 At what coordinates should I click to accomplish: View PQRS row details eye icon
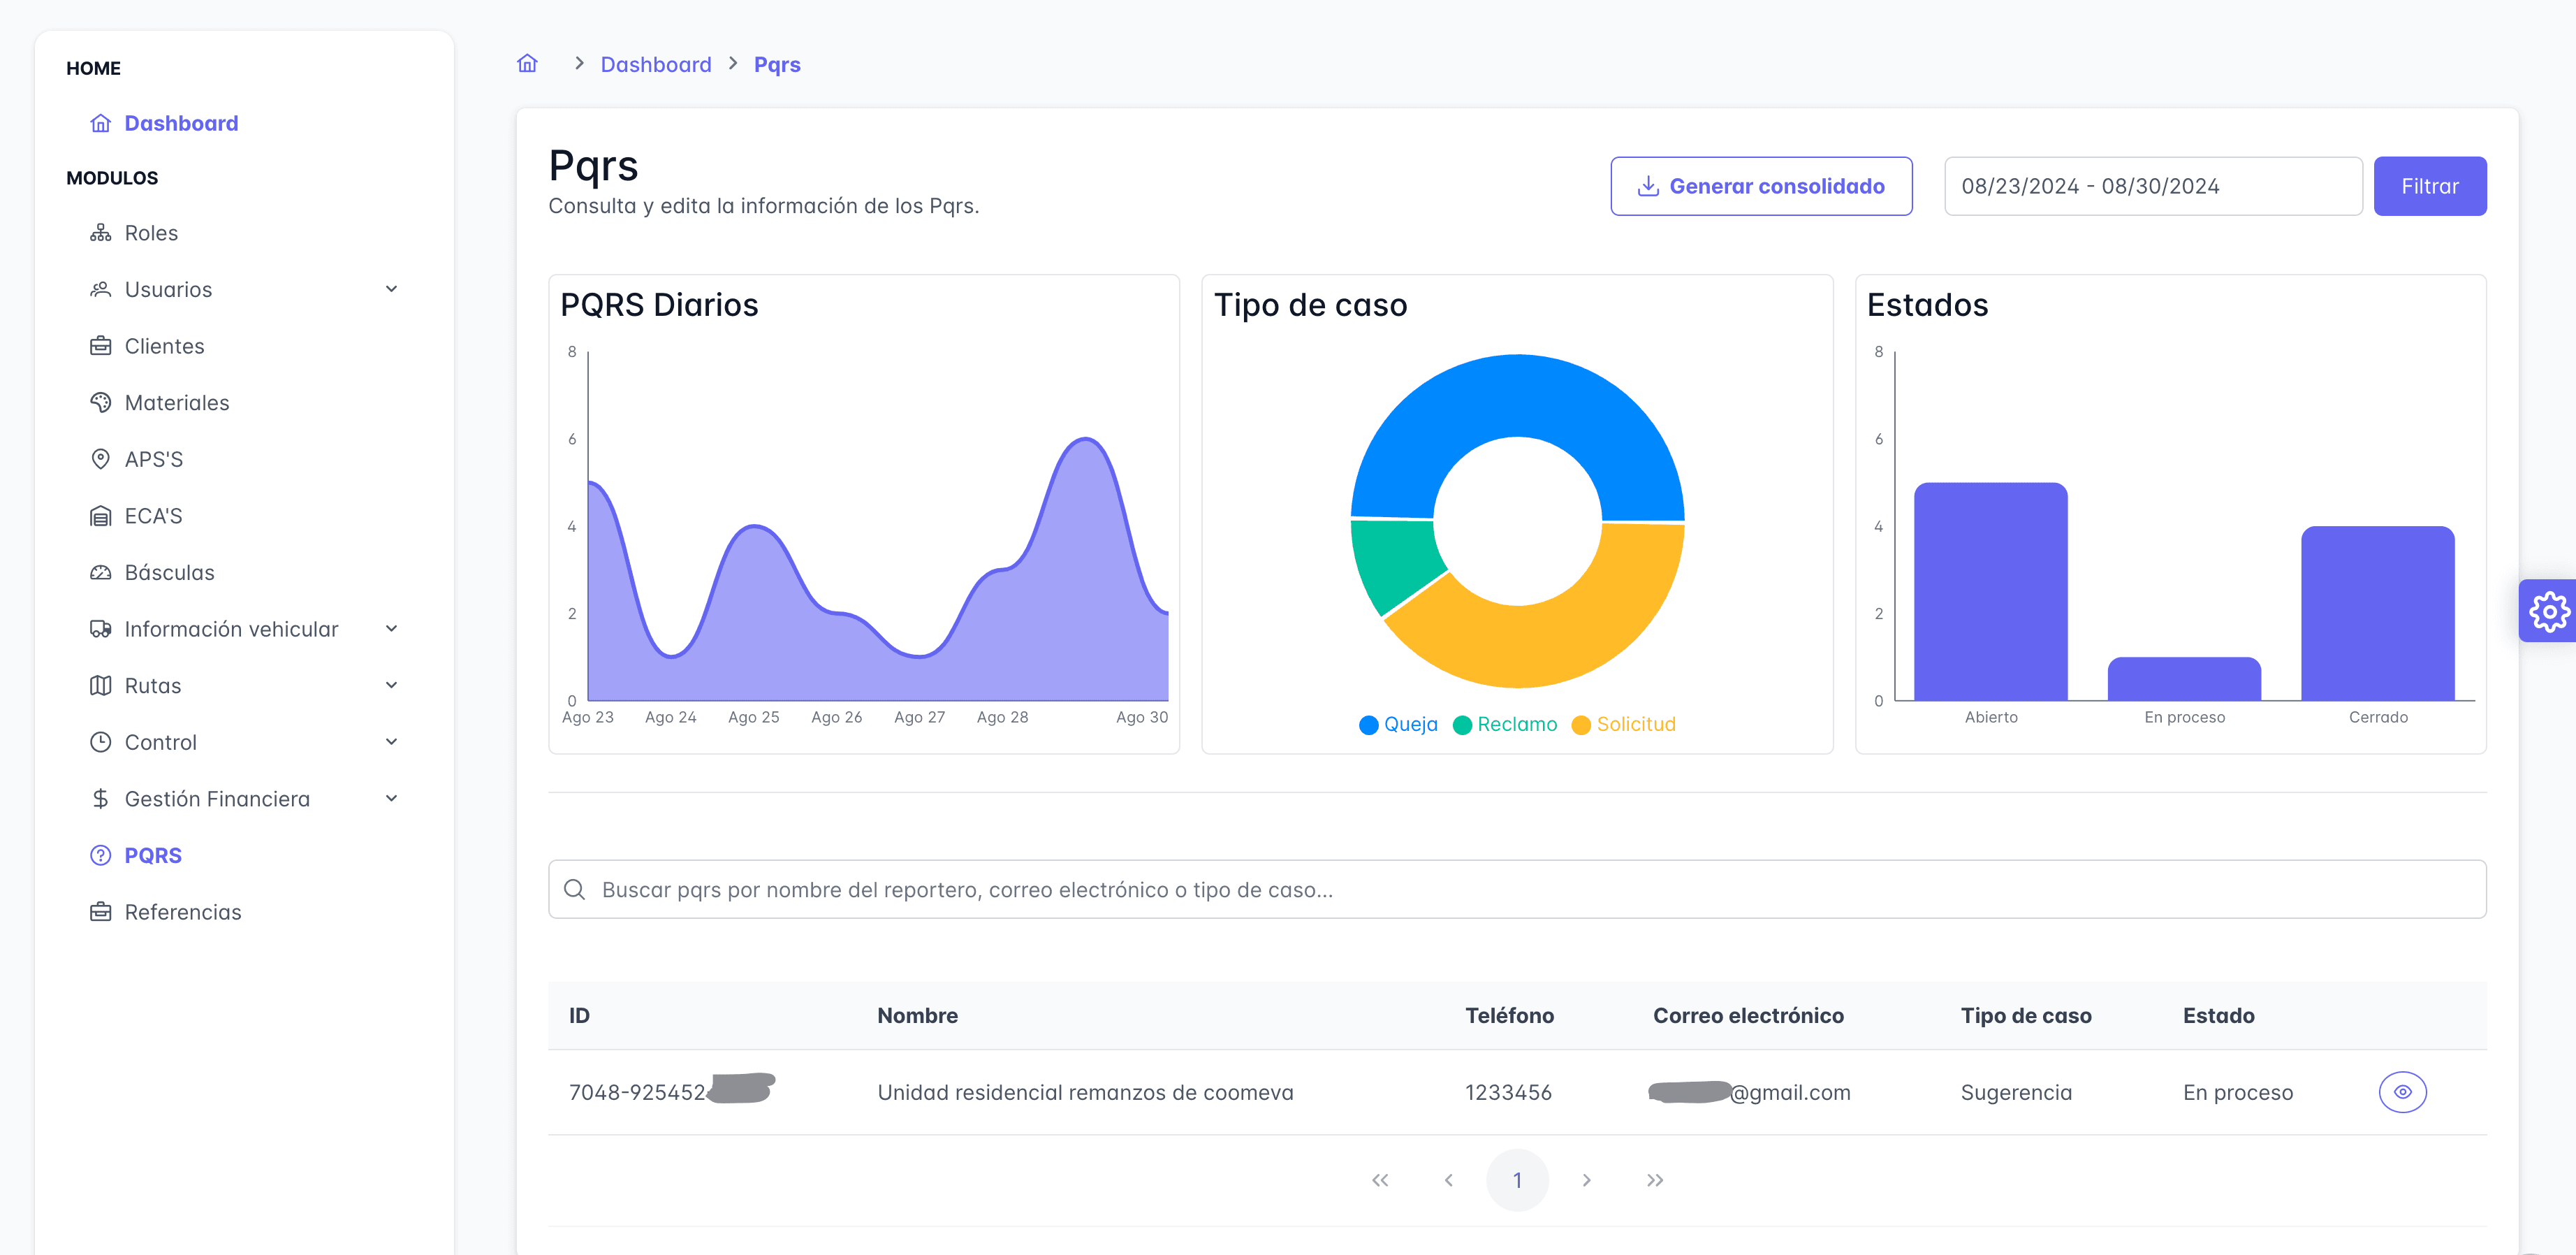point(2402,1092)
